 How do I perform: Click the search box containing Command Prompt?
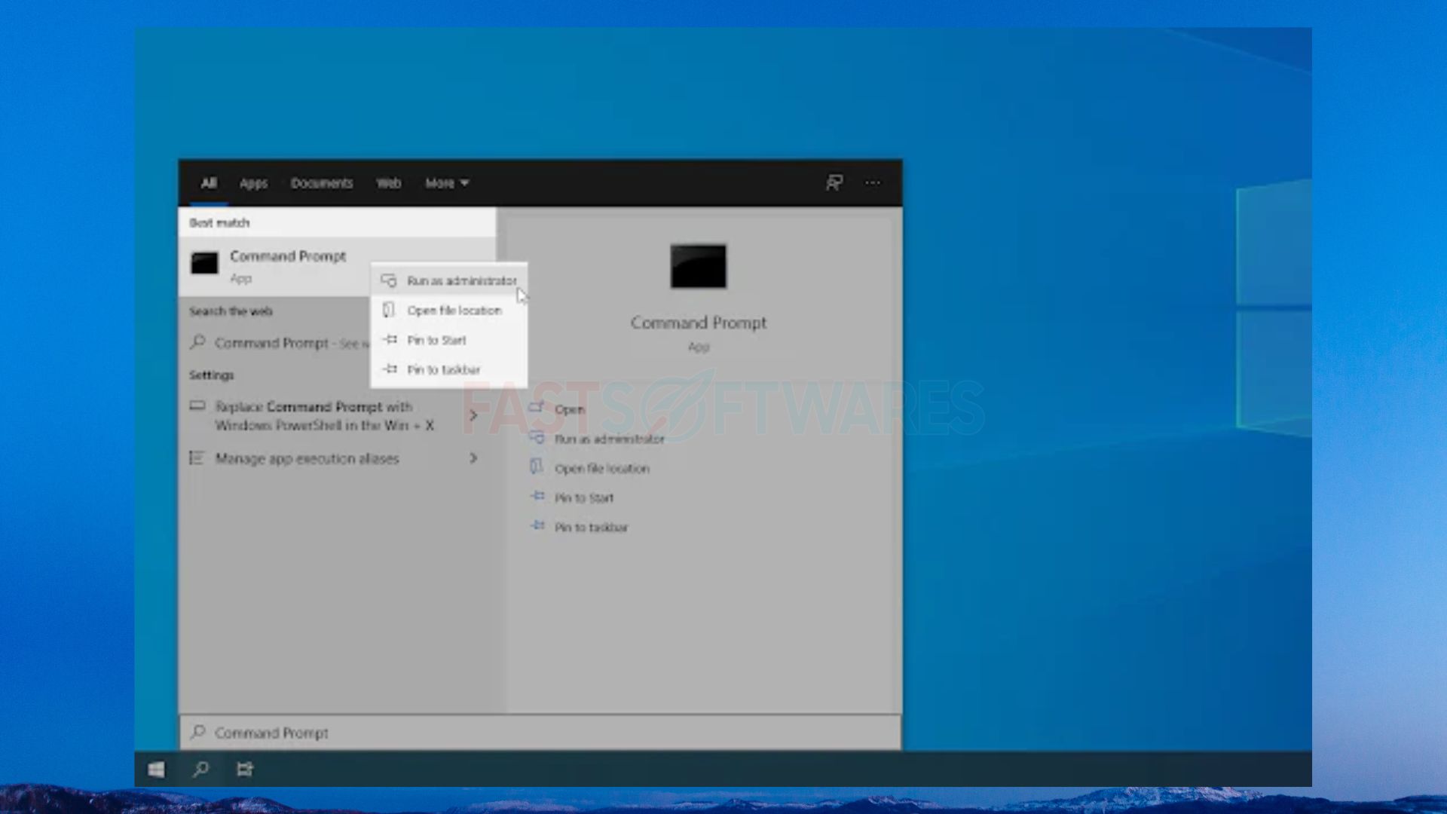coord(540,733)
